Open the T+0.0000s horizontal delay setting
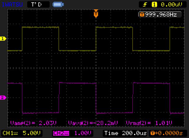Image resolution: width=189 pixels, height=138 pixels. point(168,133)
